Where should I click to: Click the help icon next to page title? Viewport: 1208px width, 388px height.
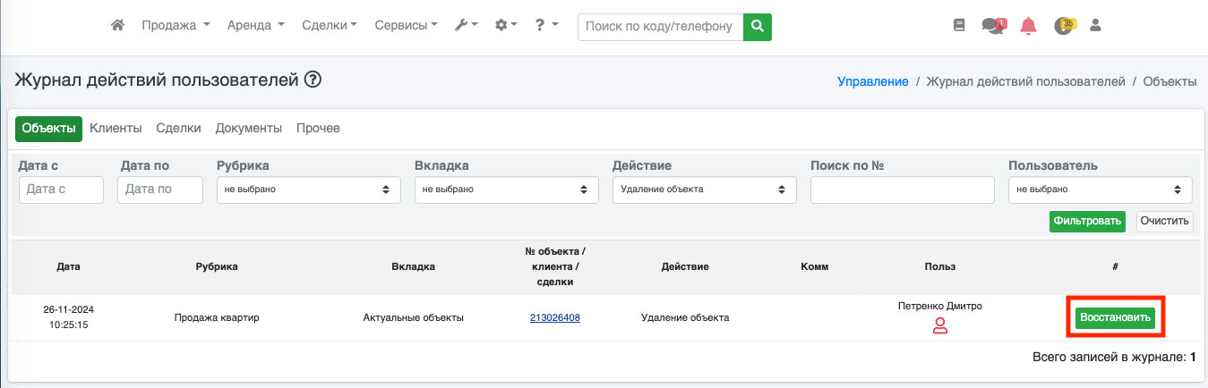point(313,80)
